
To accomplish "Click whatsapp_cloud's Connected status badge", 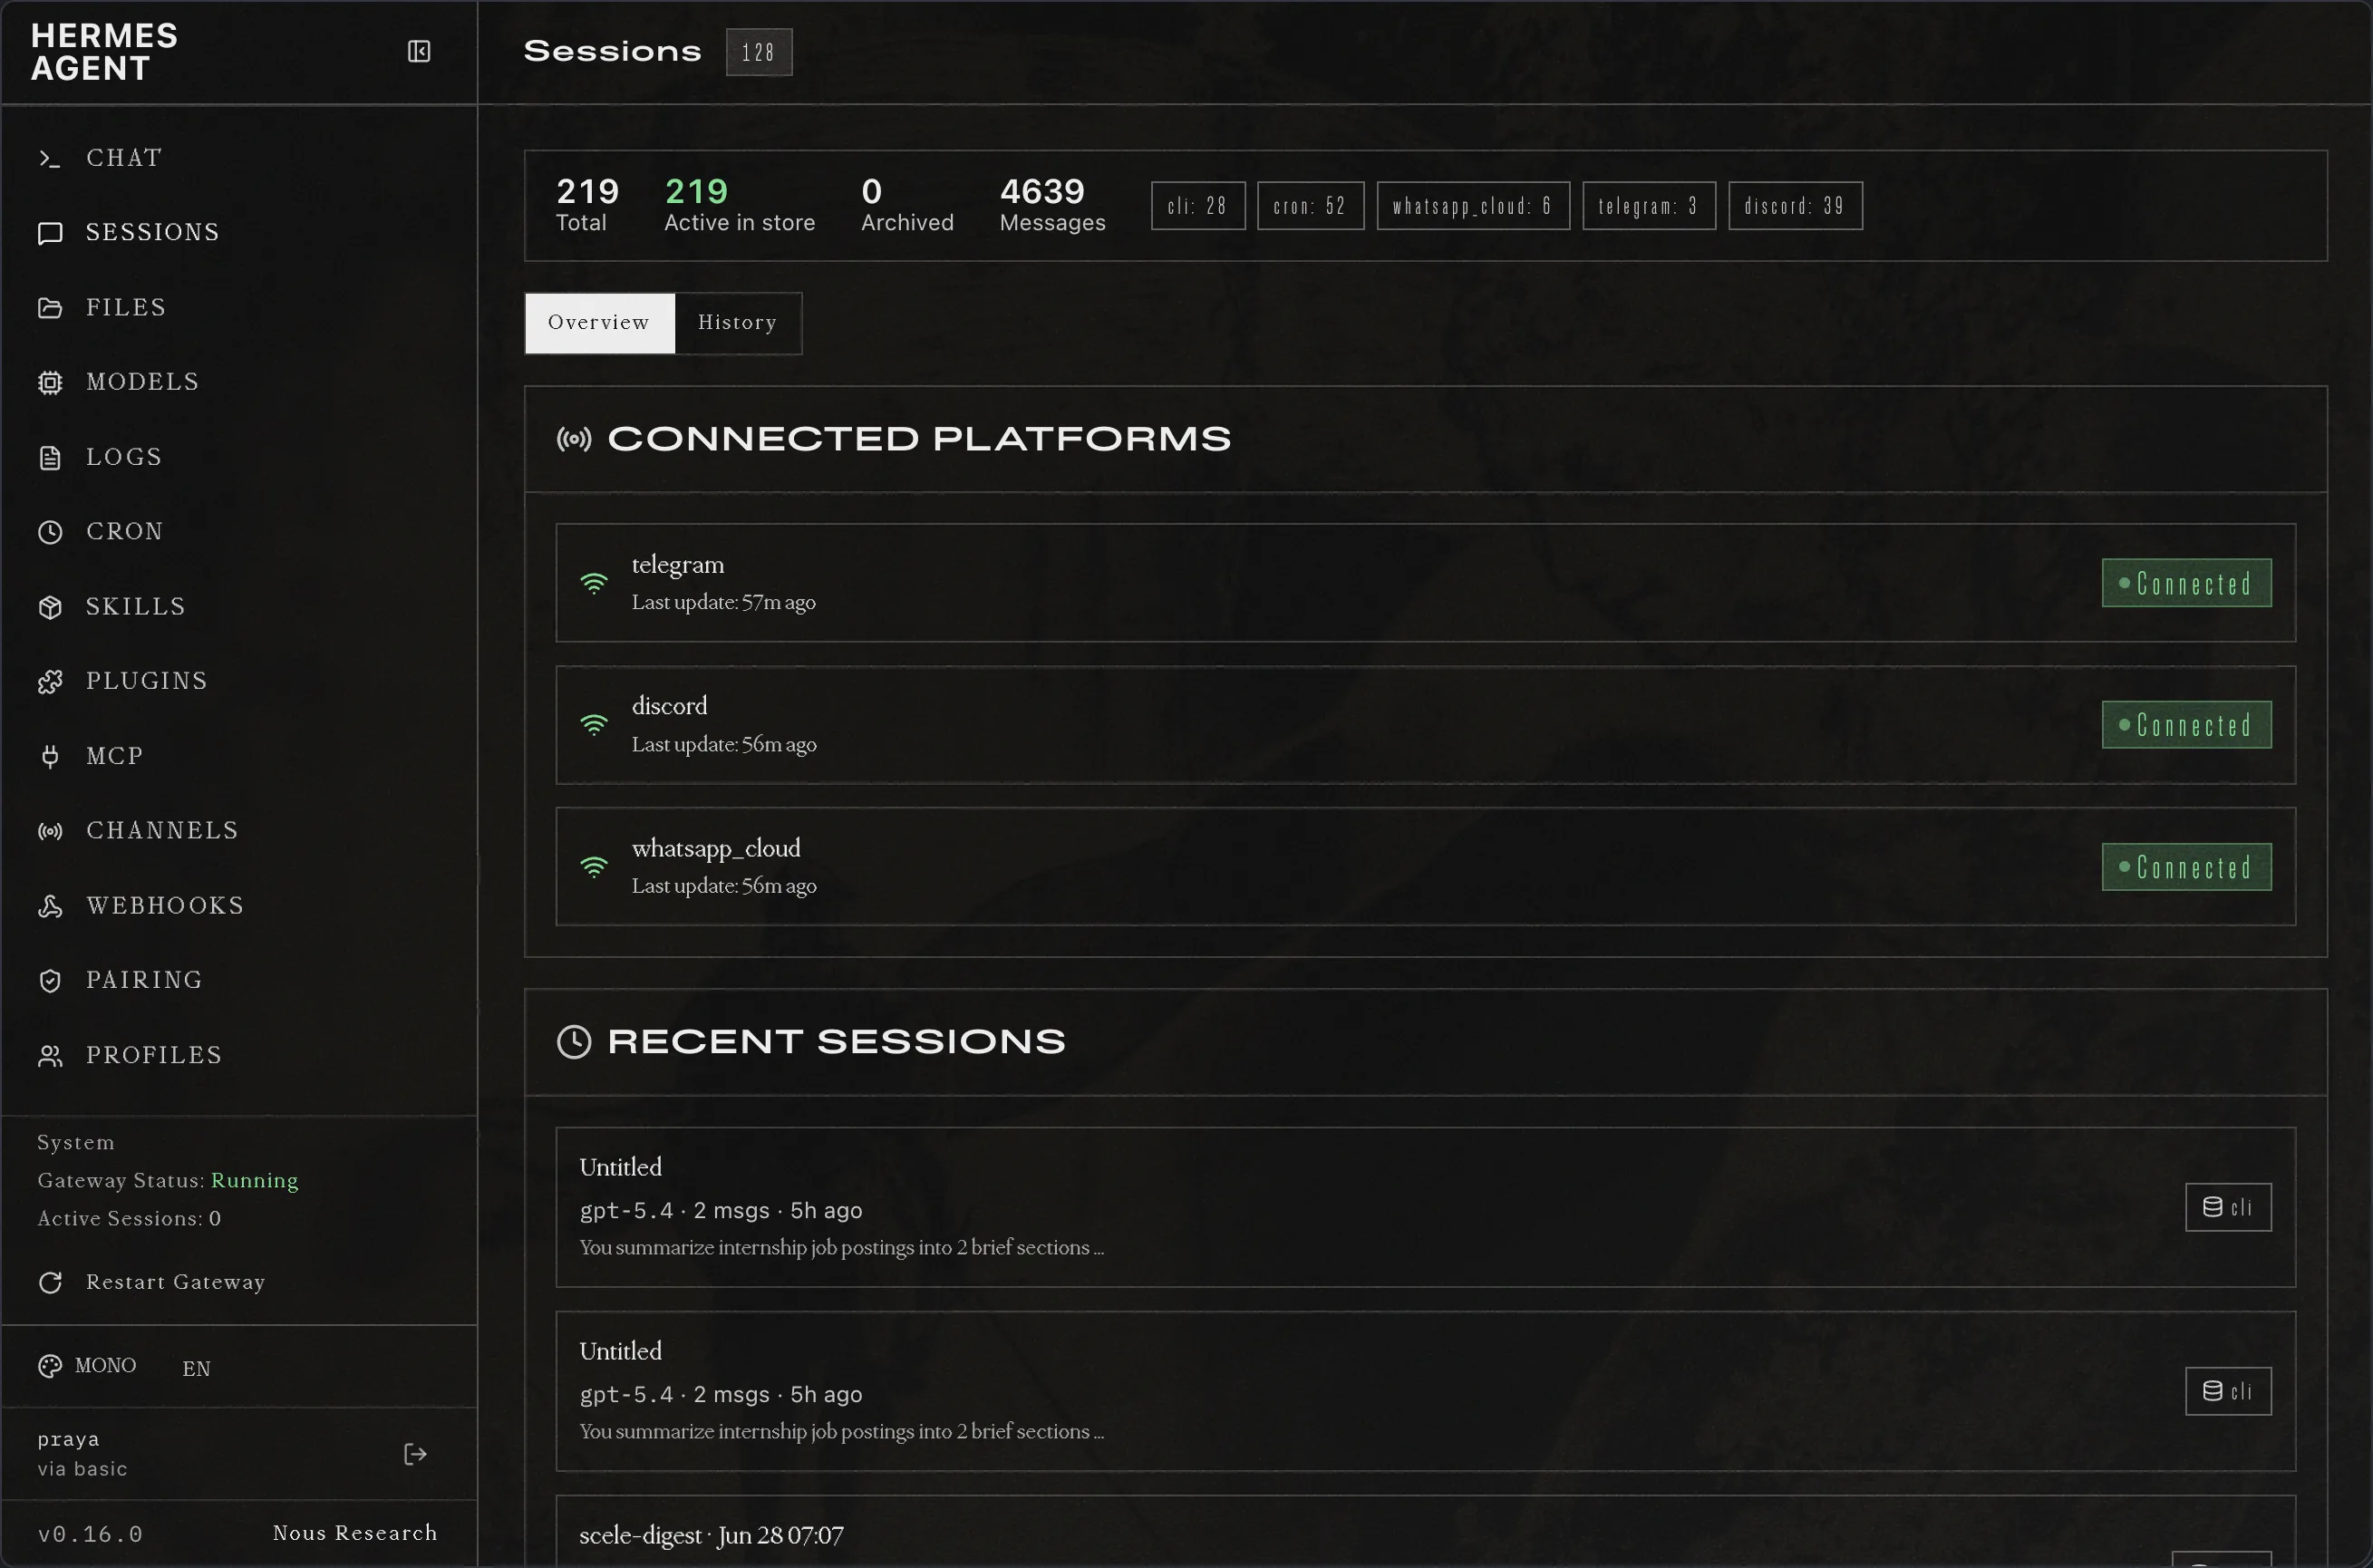I will click(2186, 867).
